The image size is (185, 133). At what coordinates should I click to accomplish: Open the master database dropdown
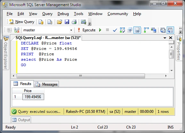pos(71,30)
